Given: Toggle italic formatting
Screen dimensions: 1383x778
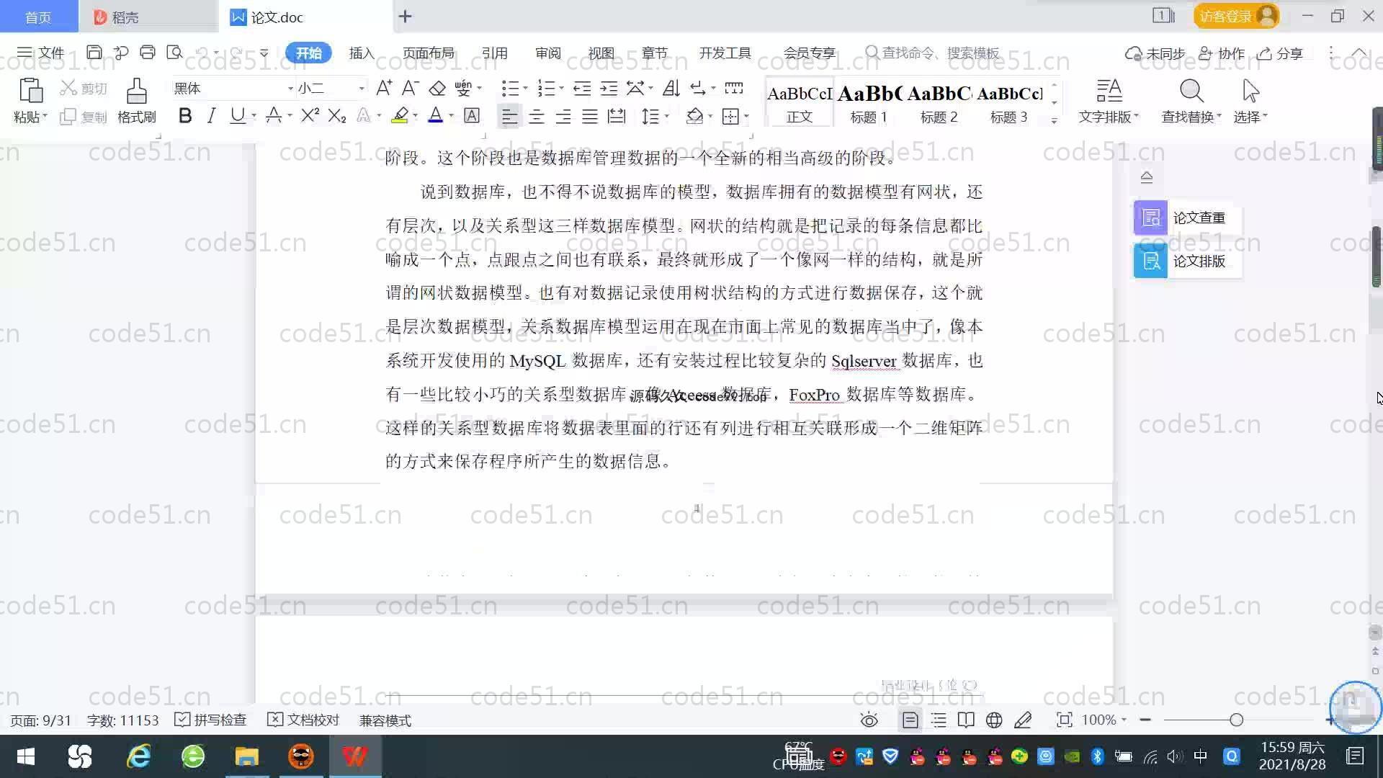Looking at the screenshot, I should (x=211, y=116).
